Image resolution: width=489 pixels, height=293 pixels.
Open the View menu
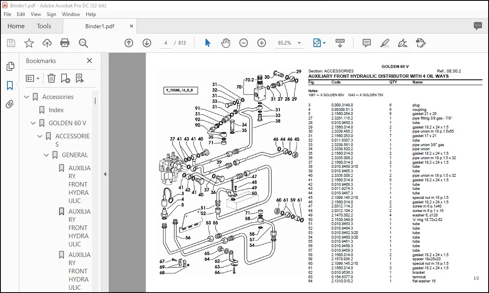[36, 14]
